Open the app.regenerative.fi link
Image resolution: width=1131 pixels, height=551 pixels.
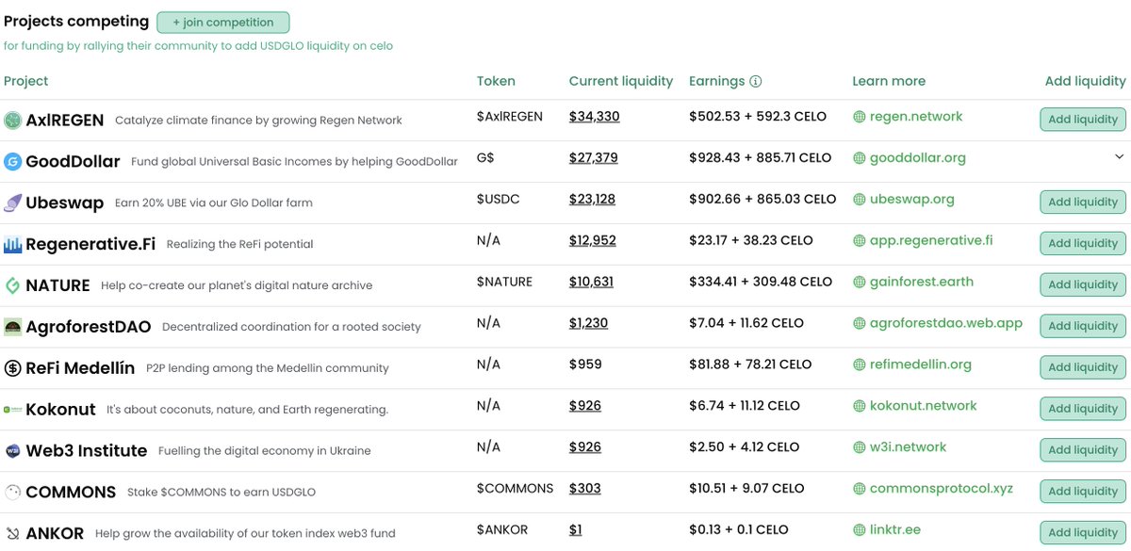[931, 241]
